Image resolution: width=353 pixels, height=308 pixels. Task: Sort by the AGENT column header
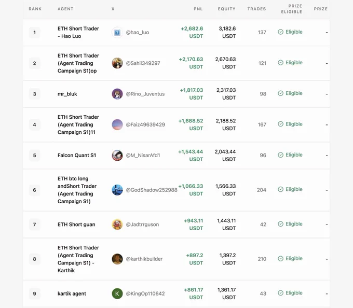(x=65, y=9)
